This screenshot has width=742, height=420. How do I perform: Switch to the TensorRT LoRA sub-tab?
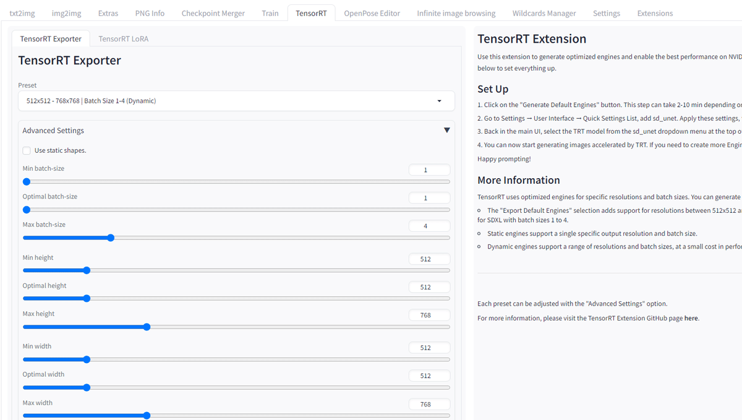pos(124,38)
